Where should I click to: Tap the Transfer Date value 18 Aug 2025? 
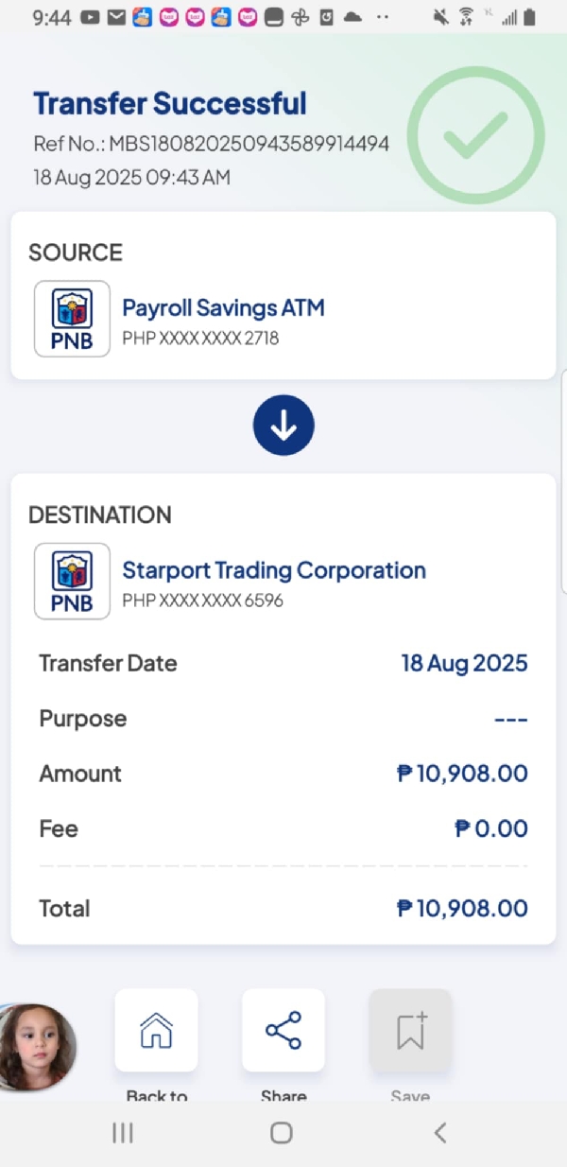point(464,663)
